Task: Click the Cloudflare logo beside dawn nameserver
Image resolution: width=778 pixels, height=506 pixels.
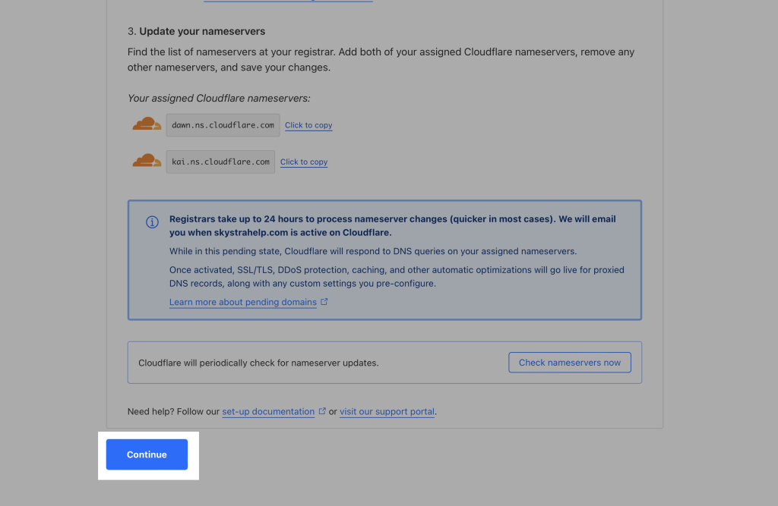Action: click(x=147, y=124)
